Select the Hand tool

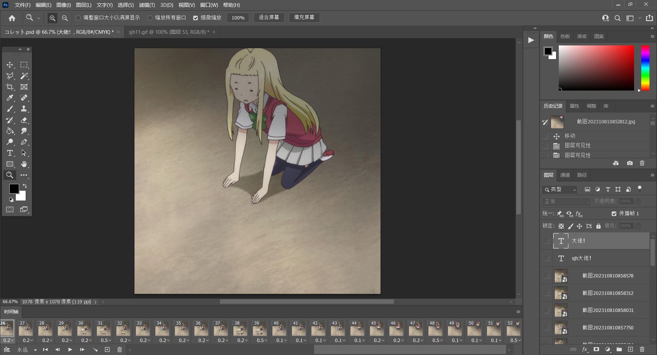click(24, 164)
